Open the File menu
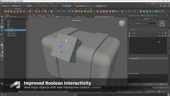 click(4, 3)
